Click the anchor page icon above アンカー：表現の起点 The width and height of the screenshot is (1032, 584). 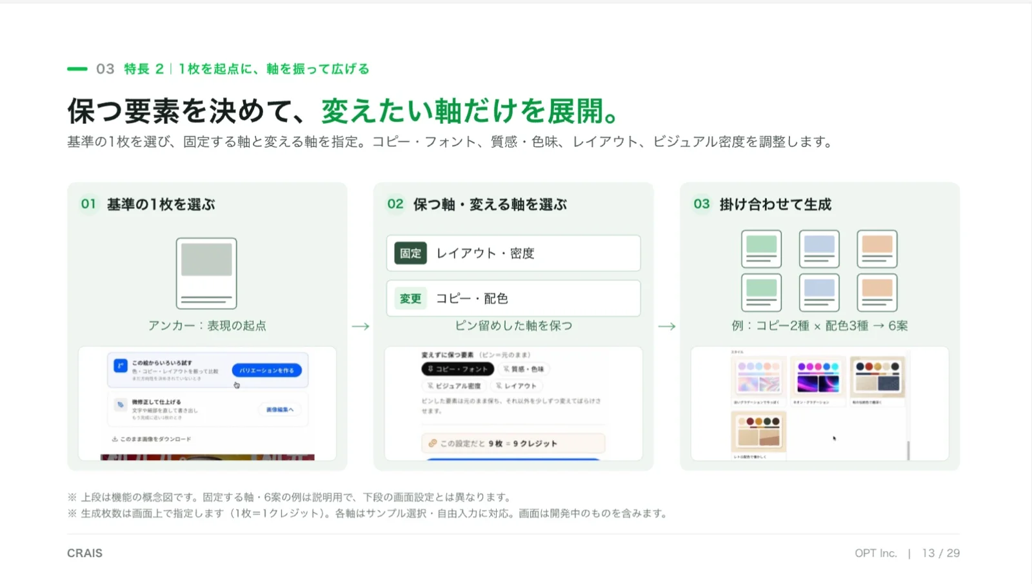tap(206, 273)
